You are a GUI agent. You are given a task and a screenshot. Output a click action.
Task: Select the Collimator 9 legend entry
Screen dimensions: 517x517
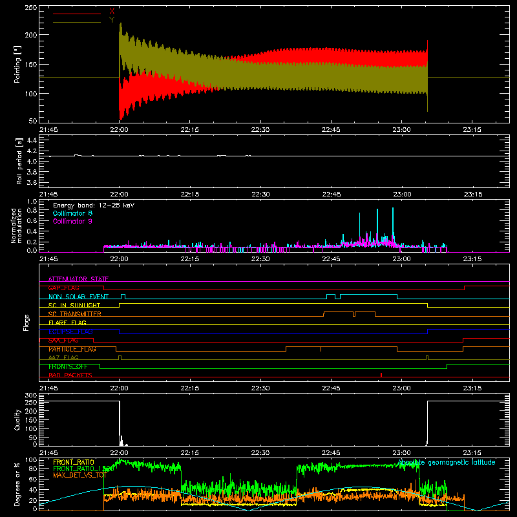72,221
